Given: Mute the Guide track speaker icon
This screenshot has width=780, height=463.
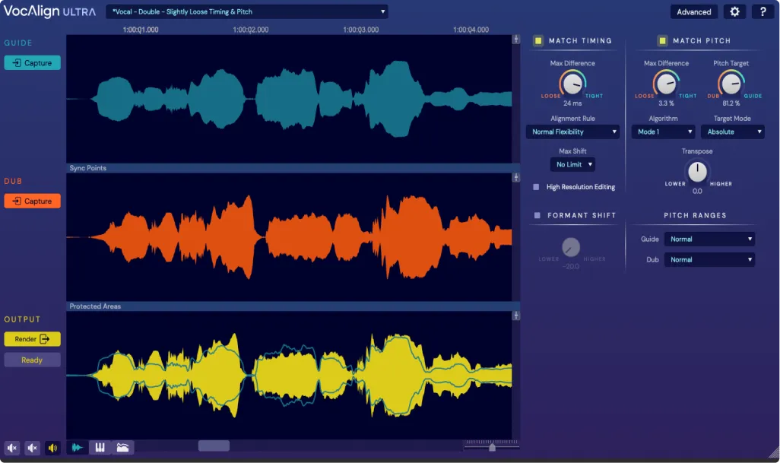Looking at the screenshot, I should pos(11,448).
